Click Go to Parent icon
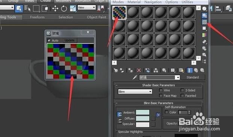Viewport: 233px width, 137px height. [196, 70]
